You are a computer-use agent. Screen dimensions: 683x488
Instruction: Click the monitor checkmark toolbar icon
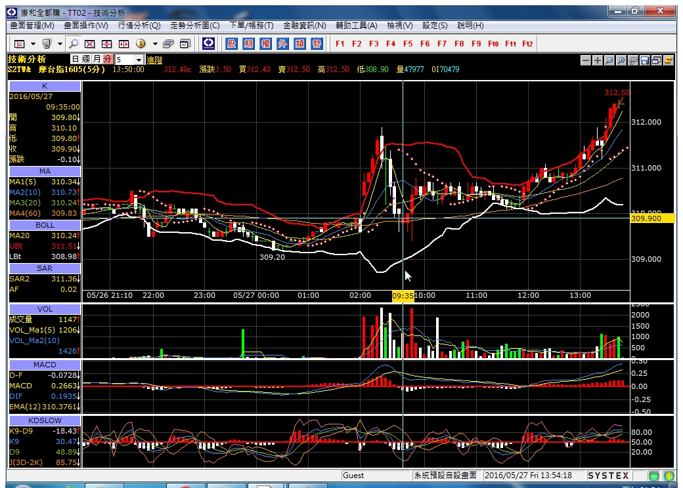tap(47, 43)
